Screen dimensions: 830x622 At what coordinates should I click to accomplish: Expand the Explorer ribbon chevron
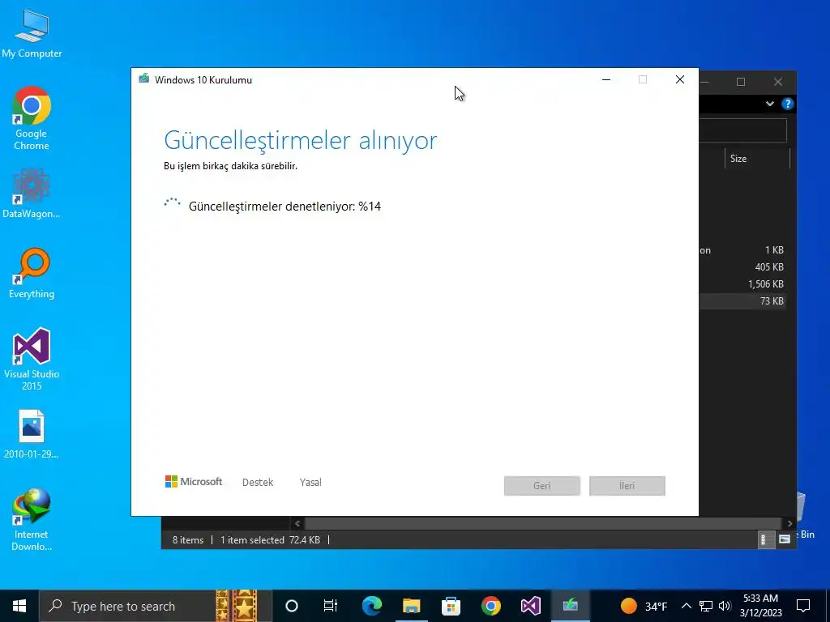[770, 104]
